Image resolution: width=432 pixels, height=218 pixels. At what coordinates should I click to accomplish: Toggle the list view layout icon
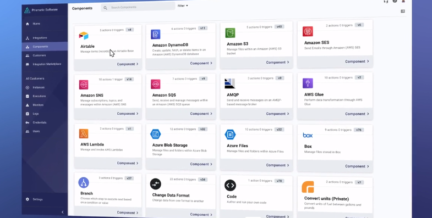[402, 12]
